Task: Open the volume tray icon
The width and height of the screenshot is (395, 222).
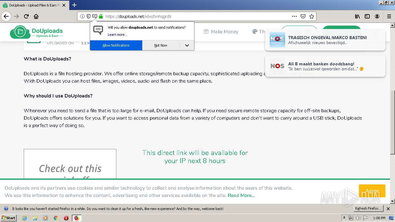Action: 358,218
